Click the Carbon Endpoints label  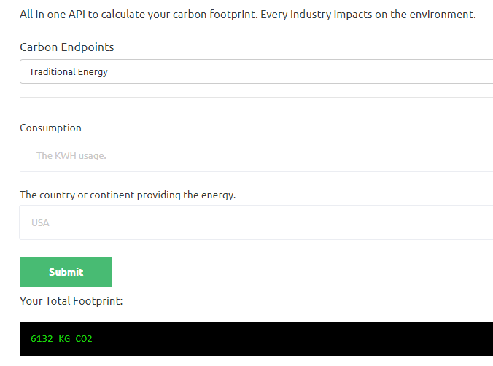click(x=67, y=47)
